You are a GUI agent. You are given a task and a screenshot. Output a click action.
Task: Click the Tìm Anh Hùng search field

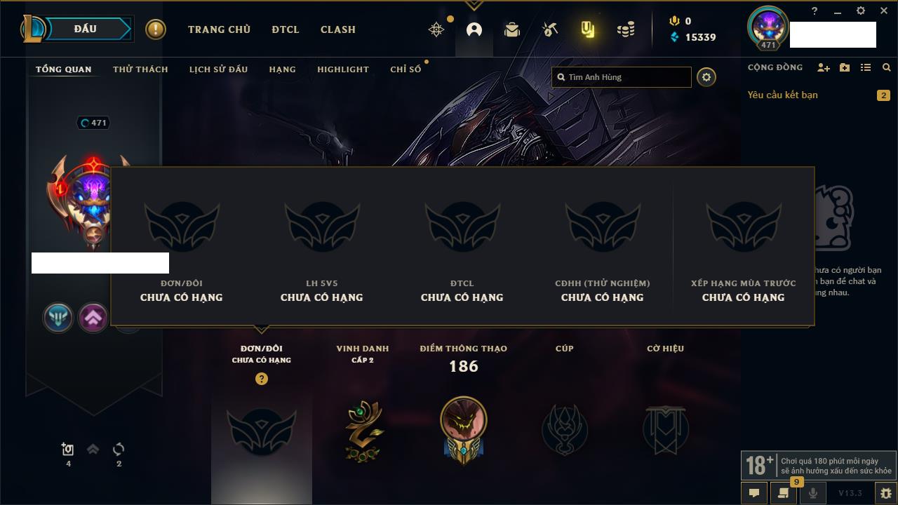coord(622,77)
